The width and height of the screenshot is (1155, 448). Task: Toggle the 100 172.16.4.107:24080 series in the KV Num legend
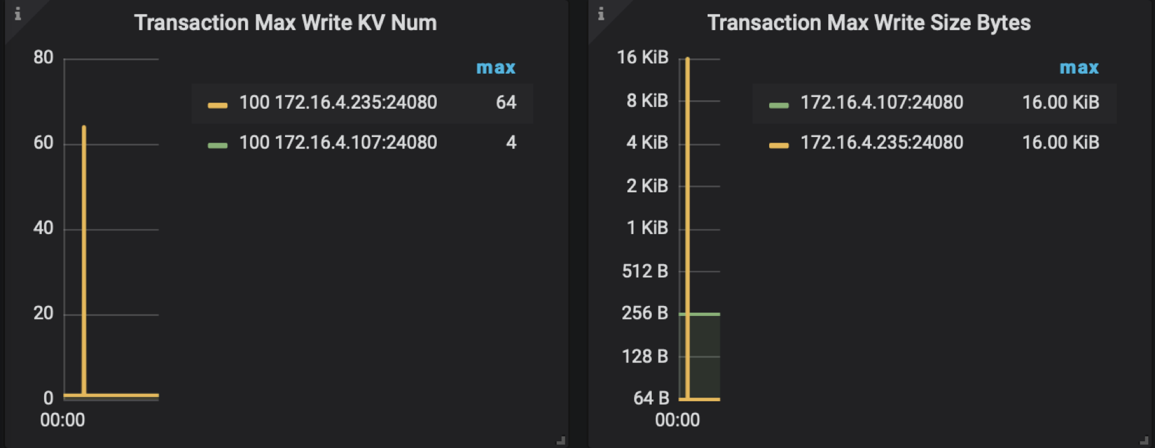338,143
